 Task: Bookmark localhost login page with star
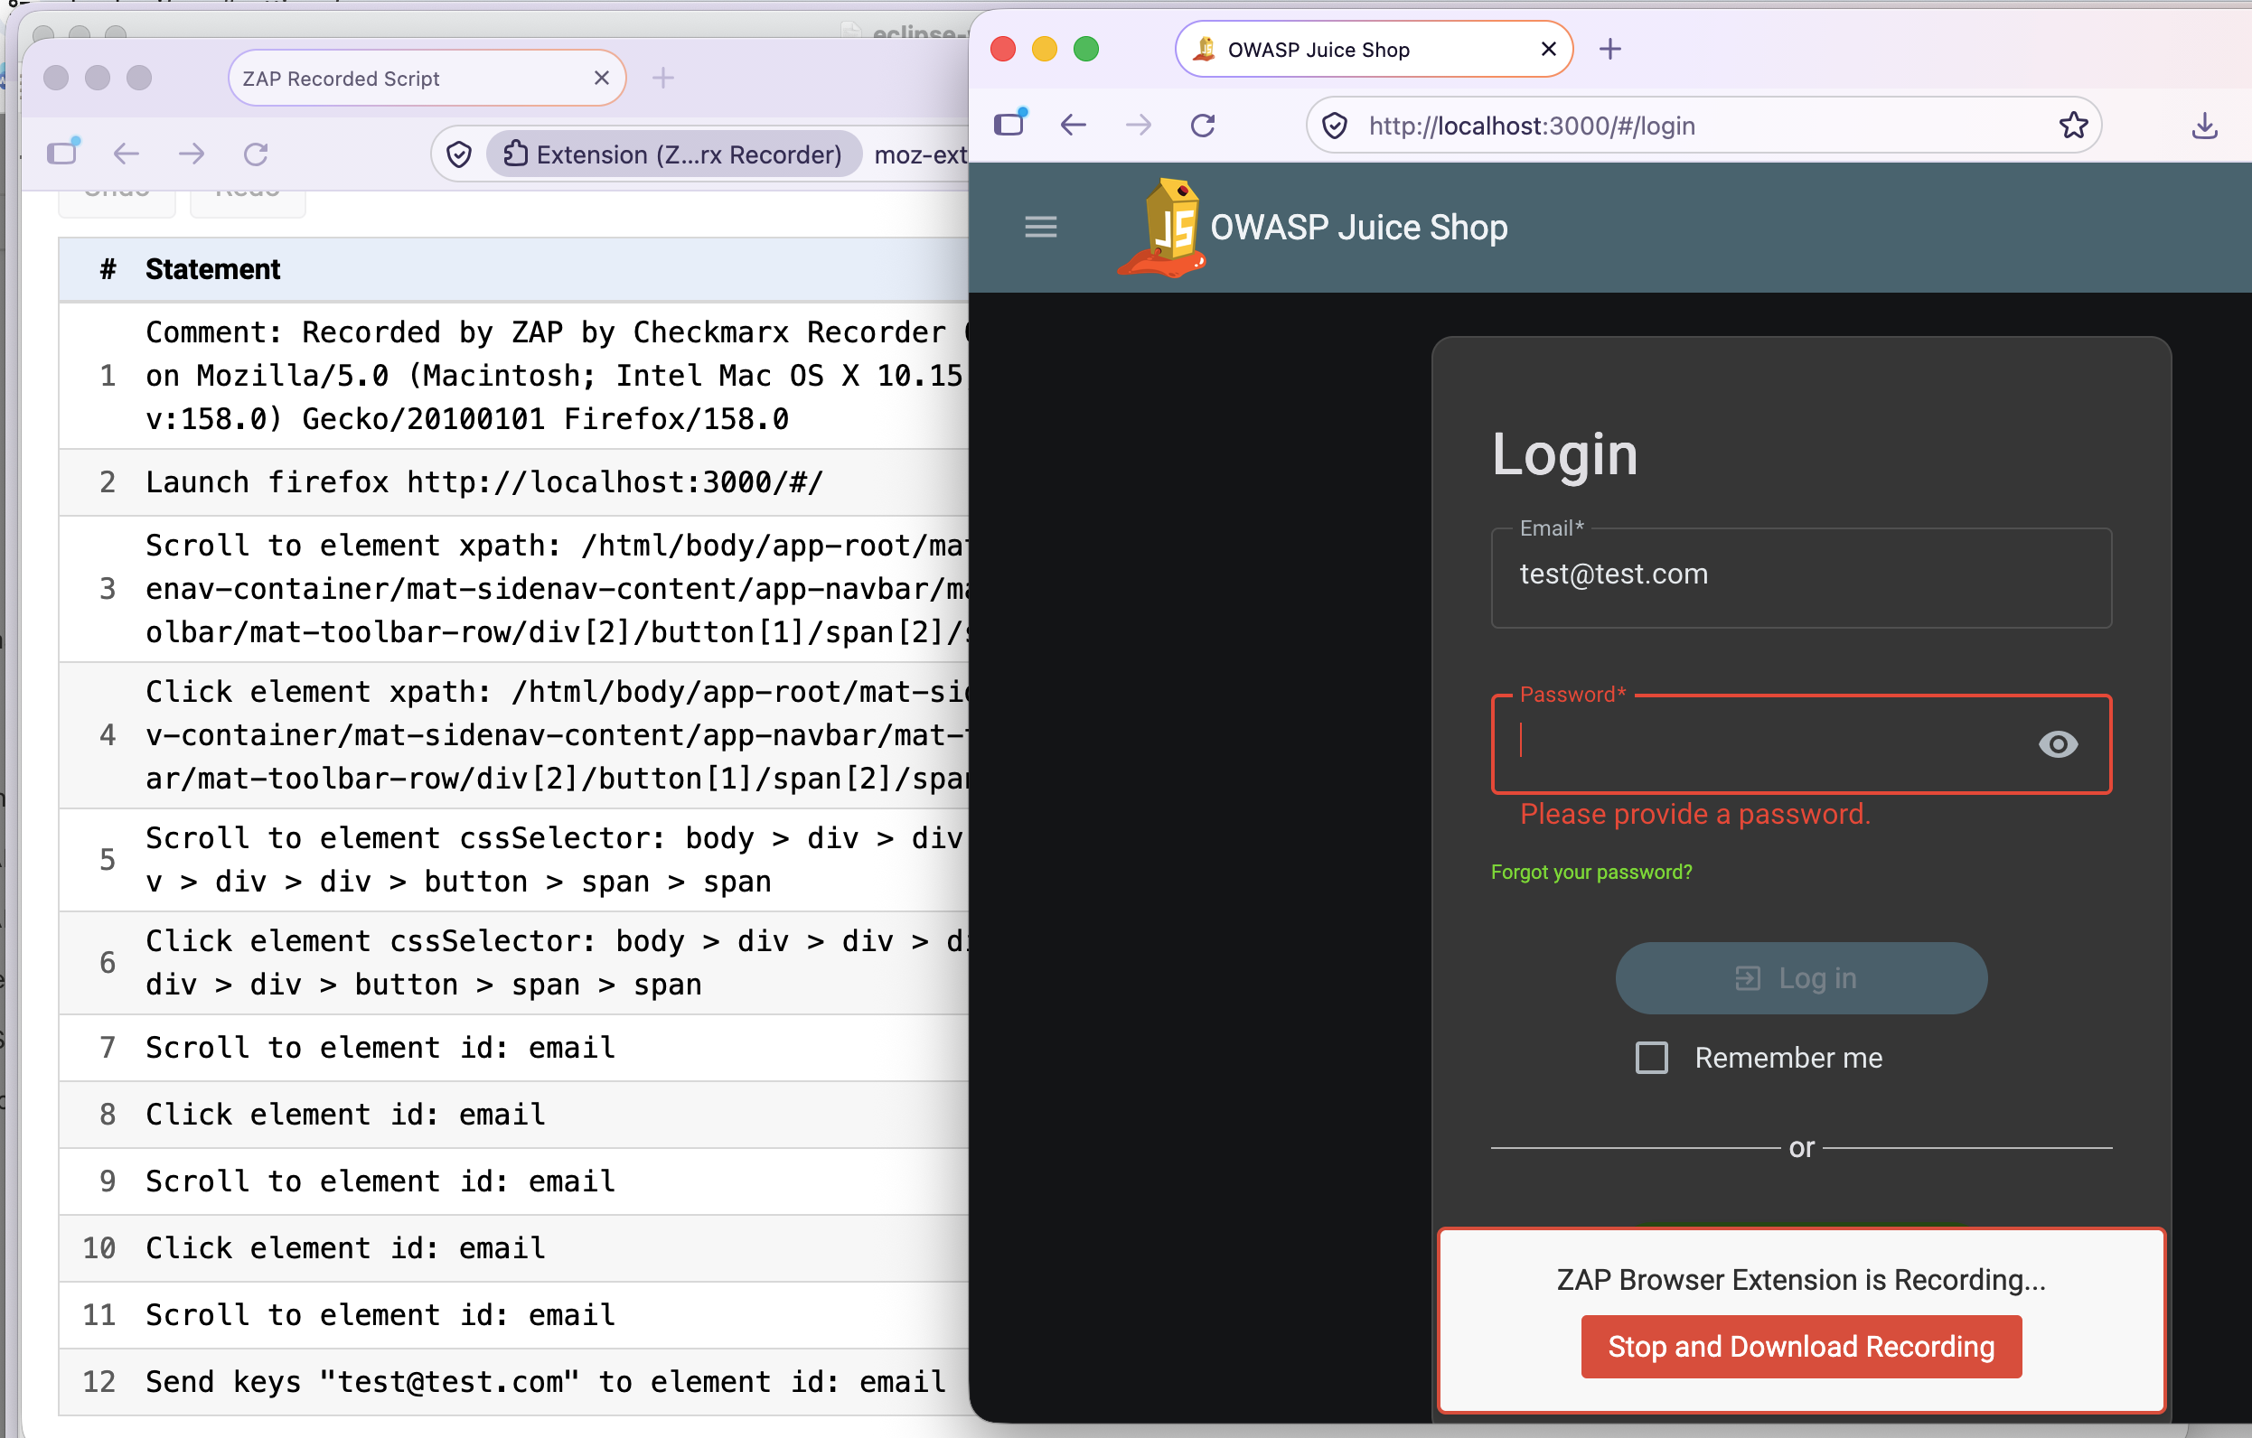[x=2073, y=126]
